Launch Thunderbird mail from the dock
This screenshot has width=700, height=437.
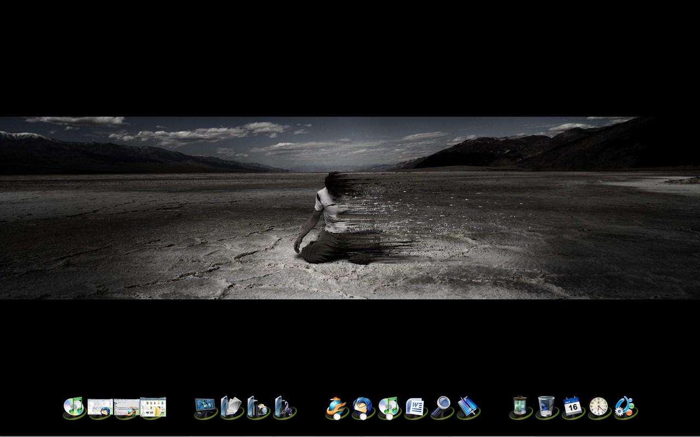pyautogui.click(x=362, y=408)
